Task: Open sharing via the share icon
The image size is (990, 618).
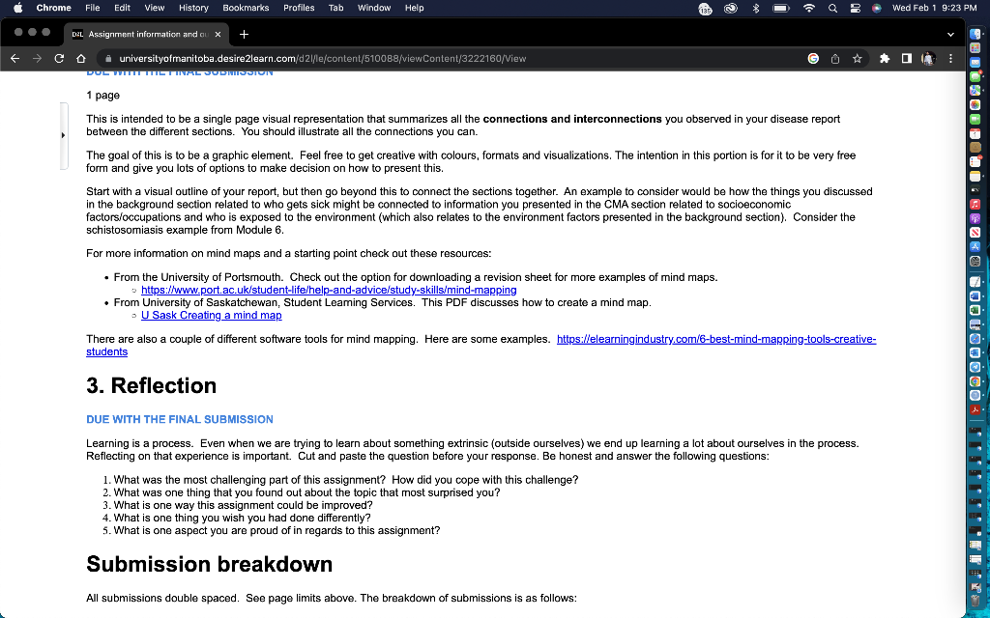Action: pos(835,58)
